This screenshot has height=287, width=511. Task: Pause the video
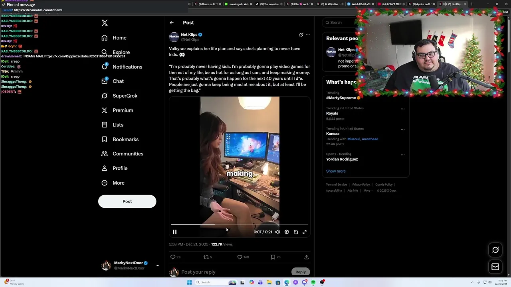pos(174,232)
